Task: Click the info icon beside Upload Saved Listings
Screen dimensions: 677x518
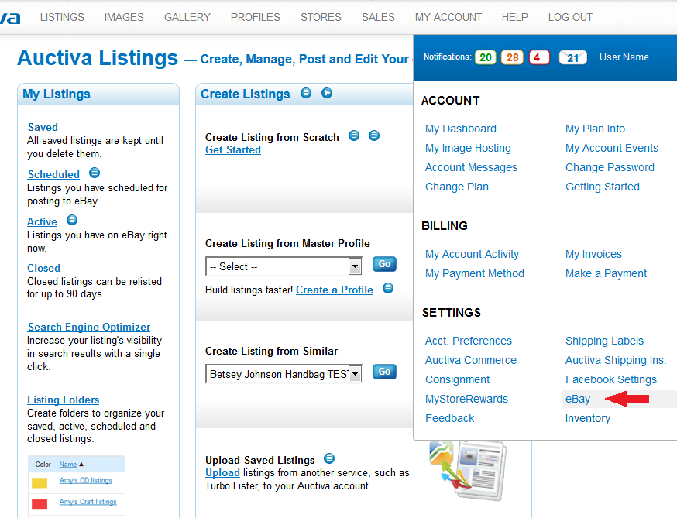Action: click(x=329, y=458)
